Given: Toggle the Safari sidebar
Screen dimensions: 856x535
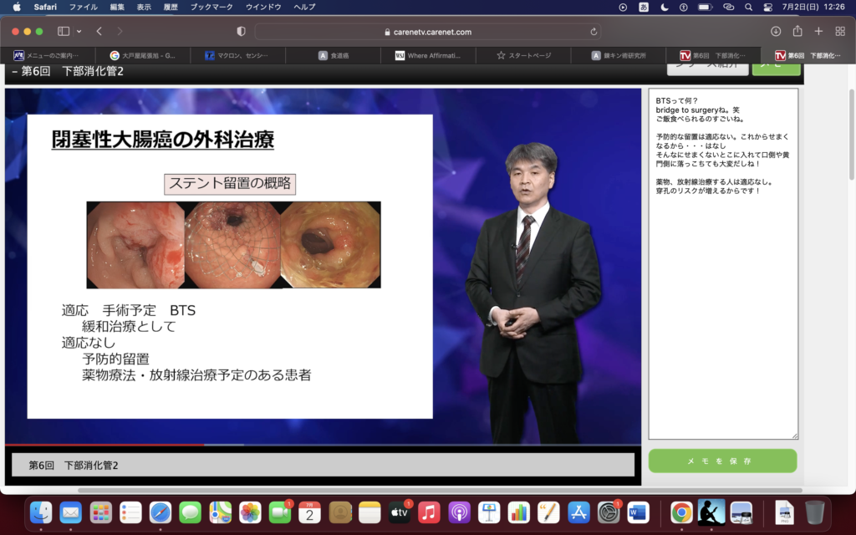Looking at the screenshot, I should coord(64,31).
